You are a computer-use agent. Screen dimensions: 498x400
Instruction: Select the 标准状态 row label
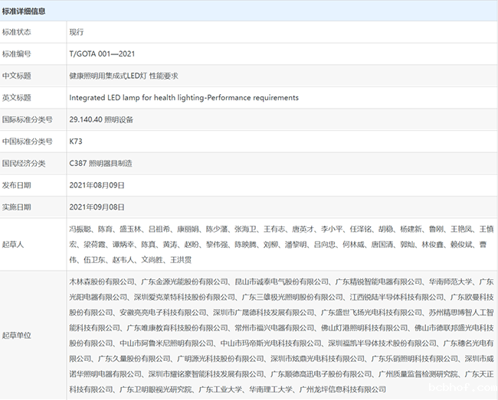pyautogui.click(x=16, y=33)
